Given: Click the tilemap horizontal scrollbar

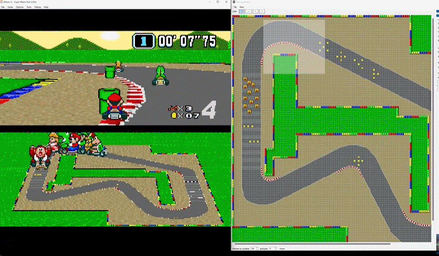Looking at the screenshot, I should [311, 244].
